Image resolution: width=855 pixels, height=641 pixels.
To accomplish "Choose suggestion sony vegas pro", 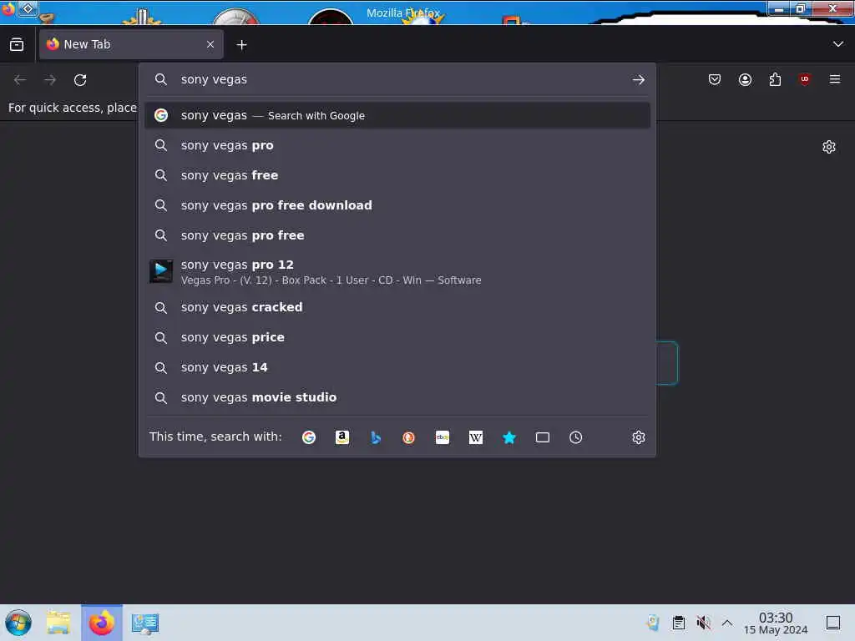I will (397, 145).
